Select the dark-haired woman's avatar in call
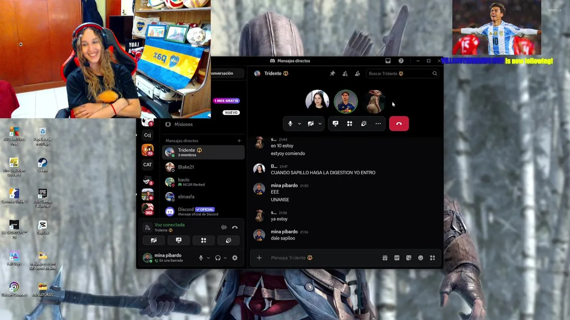This screenshot has width=570, height=320. tap(317, 101)
